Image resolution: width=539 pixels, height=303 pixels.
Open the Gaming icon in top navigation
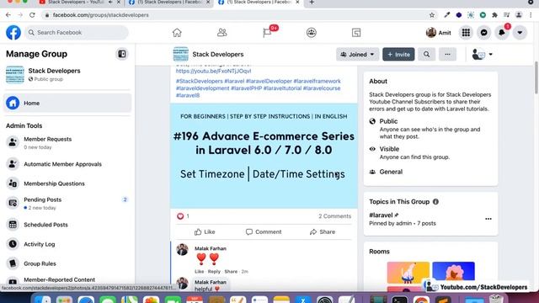click(x=356, y=33)
